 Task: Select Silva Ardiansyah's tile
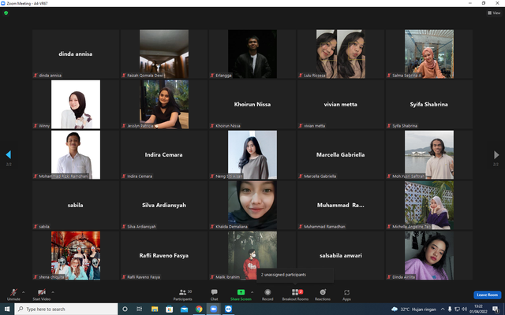(164, 205)
